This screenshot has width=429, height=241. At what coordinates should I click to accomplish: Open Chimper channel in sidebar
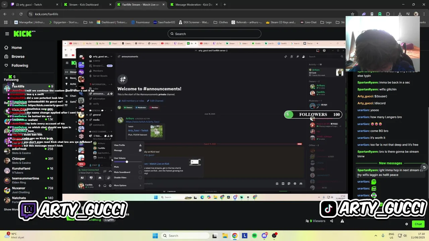29,161
